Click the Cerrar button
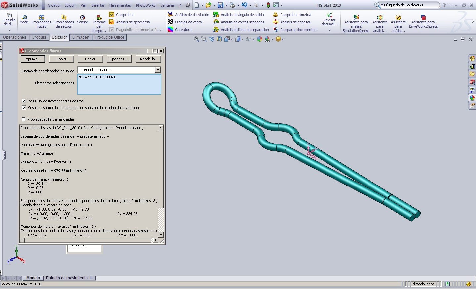476x289 pixels. point(90,59)
